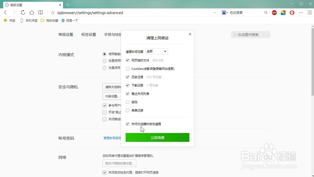Open the 管理帐号密码 link
314x177 pixels.
(x=112, y=138)
